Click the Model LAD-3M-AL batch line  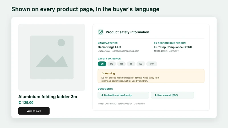point(121,104)
